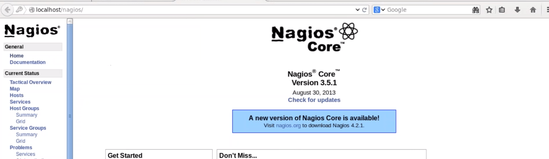
Task: Click the Get Started box heading
Action: [125, 155]
